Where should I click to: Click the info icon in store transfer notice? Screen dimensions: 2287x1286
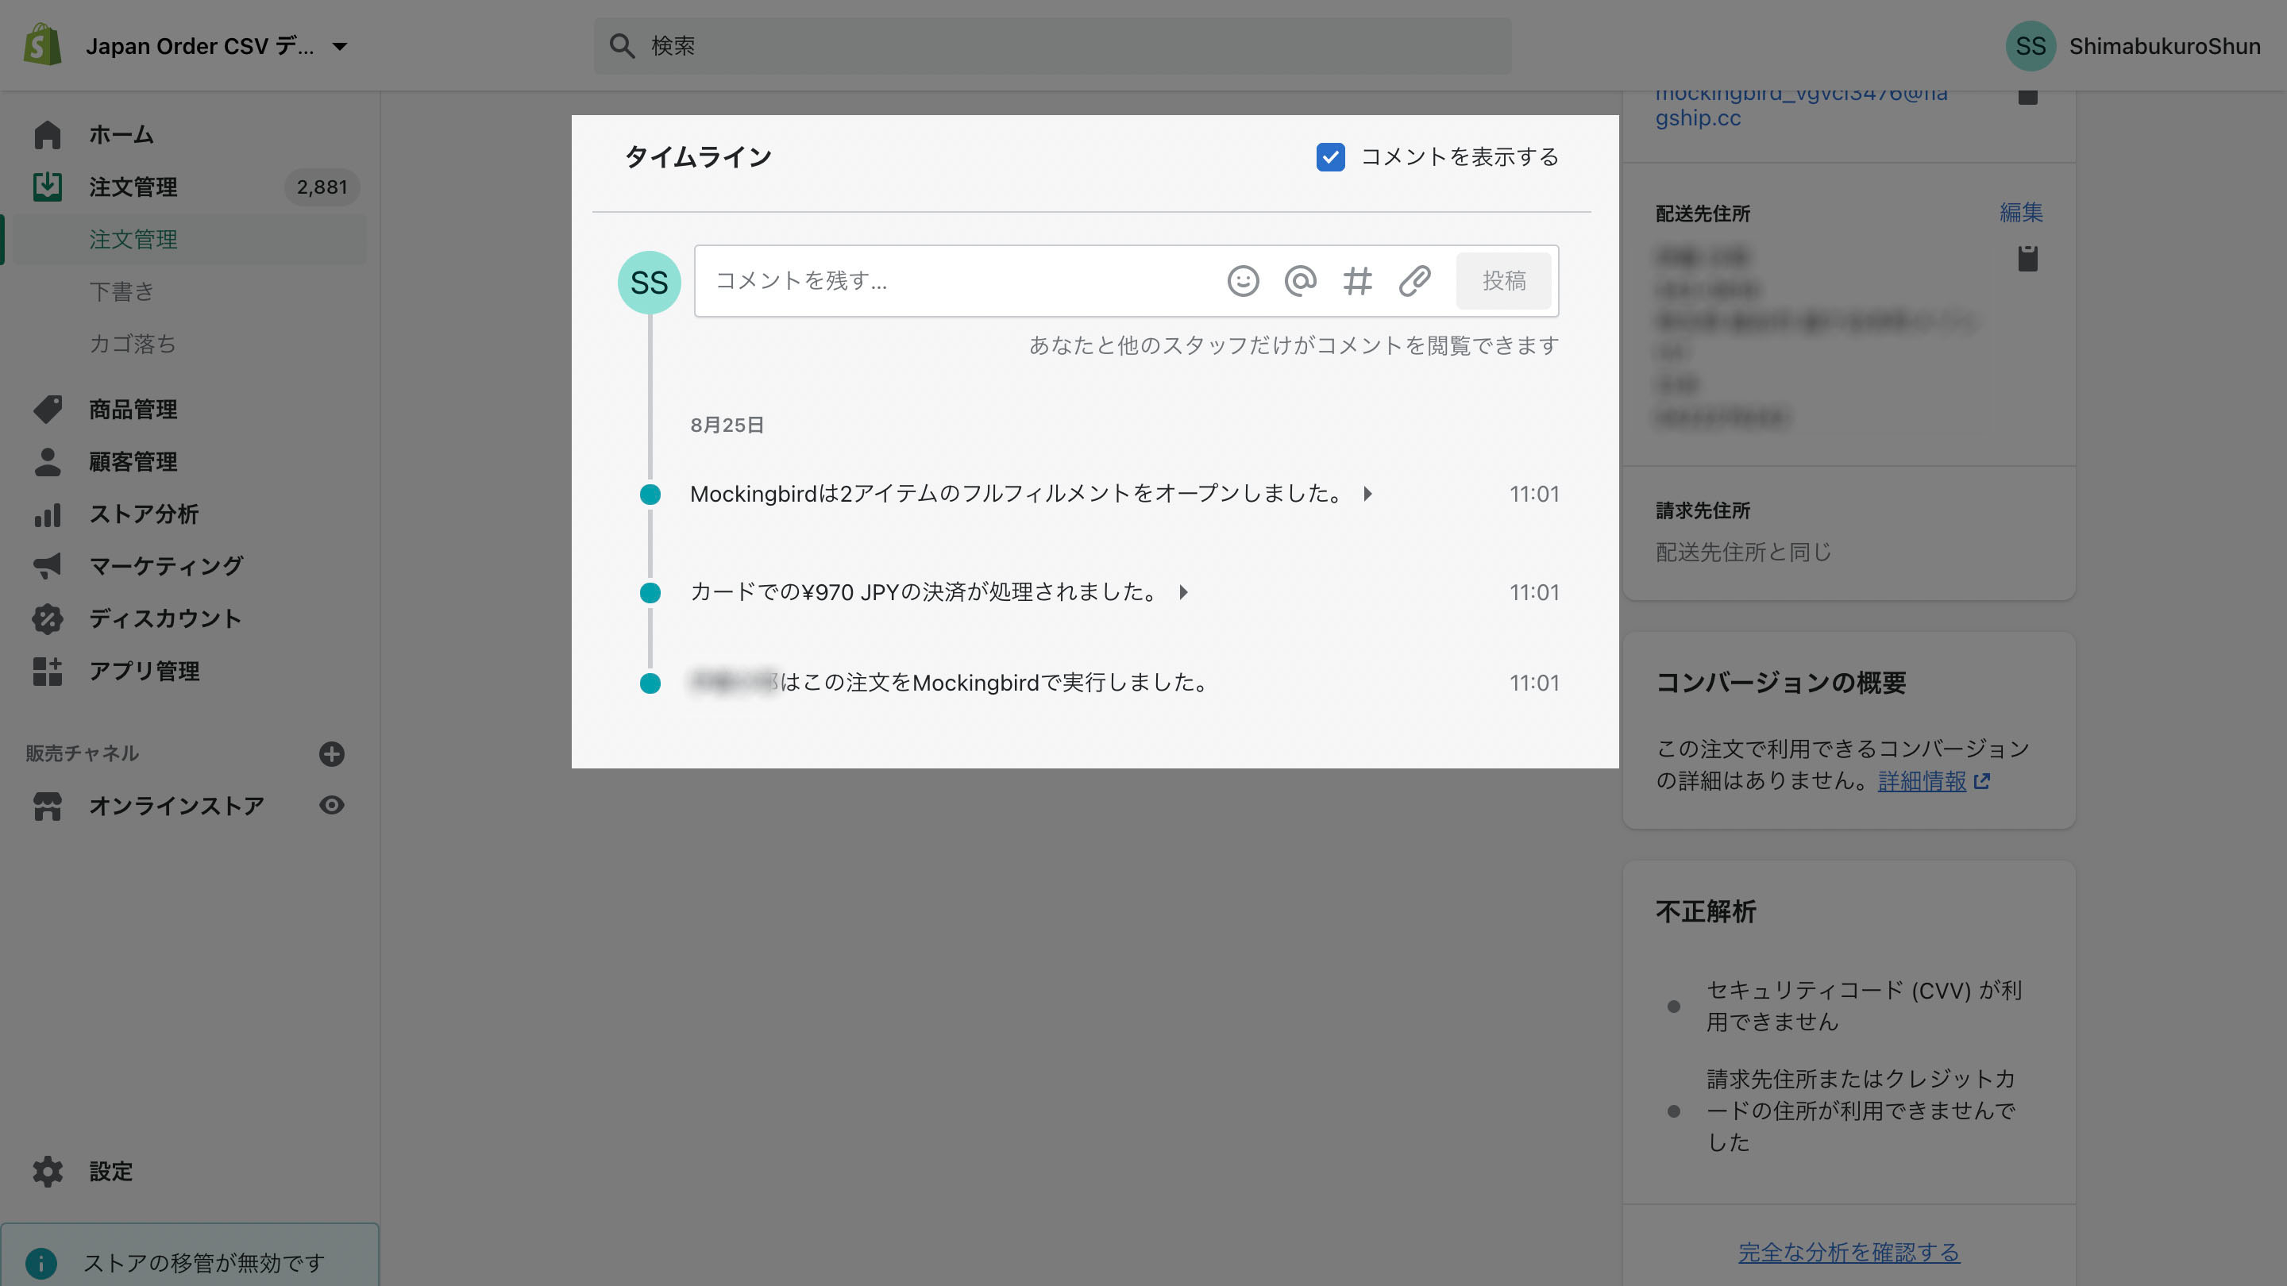tap(40, 1262)
